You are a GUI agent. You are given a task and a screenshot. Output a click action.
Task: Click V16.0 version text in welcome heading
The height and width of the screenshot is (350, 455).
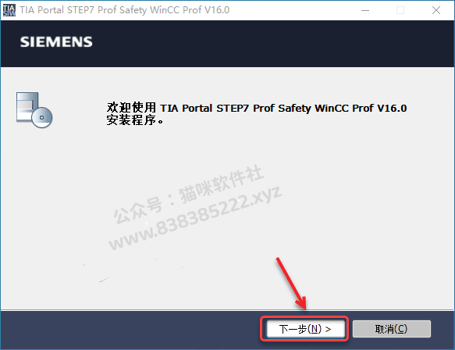pyautogui.click(x=392, y=108)
